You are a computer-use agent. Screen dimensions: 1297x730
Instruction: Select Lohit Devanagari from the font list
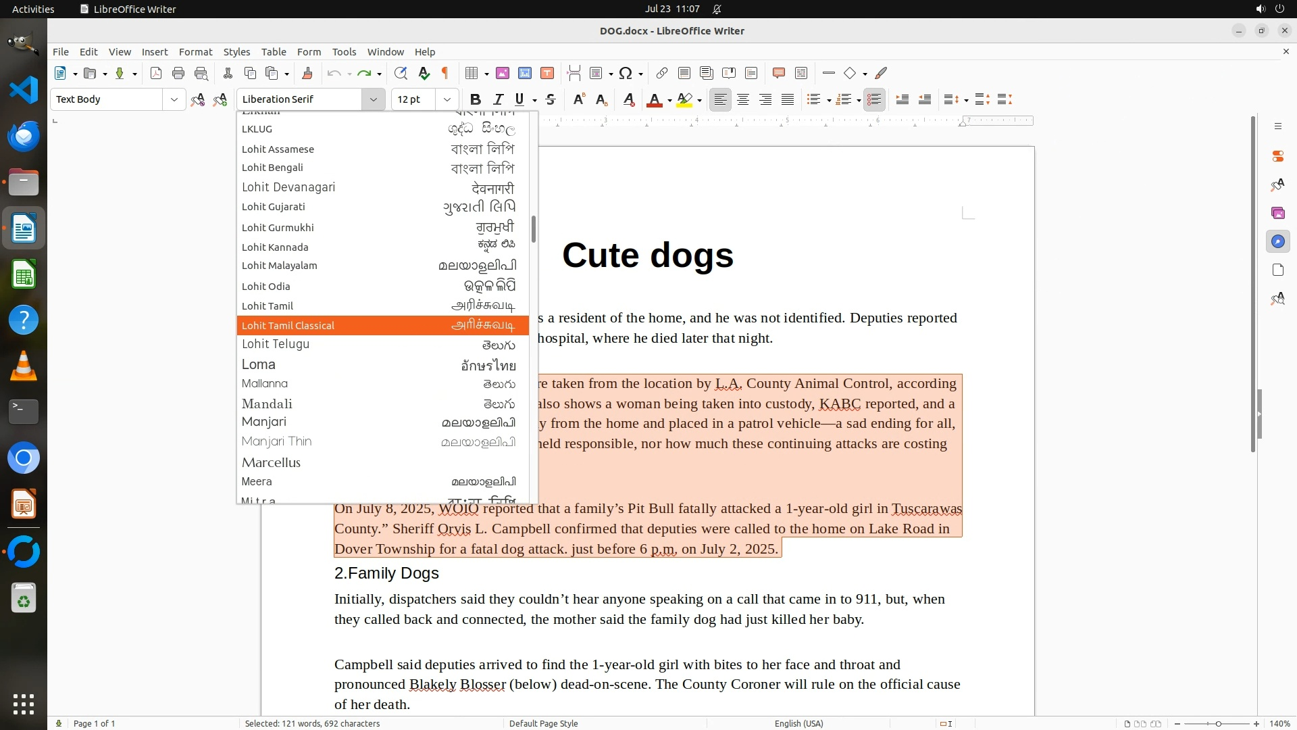(288, 187)
